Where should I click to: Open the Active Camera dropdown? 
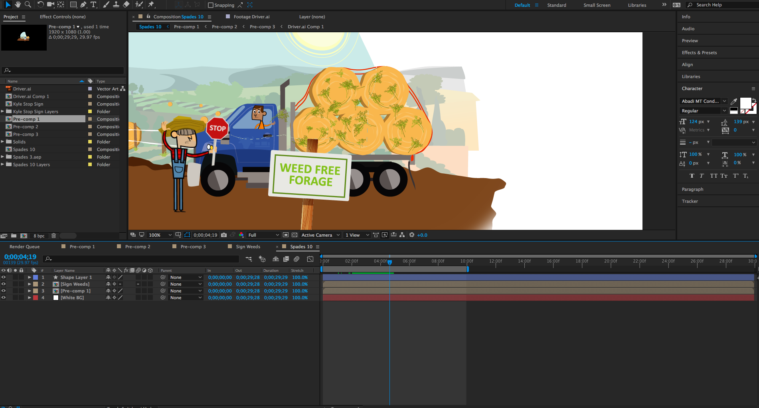click(320, 235)
